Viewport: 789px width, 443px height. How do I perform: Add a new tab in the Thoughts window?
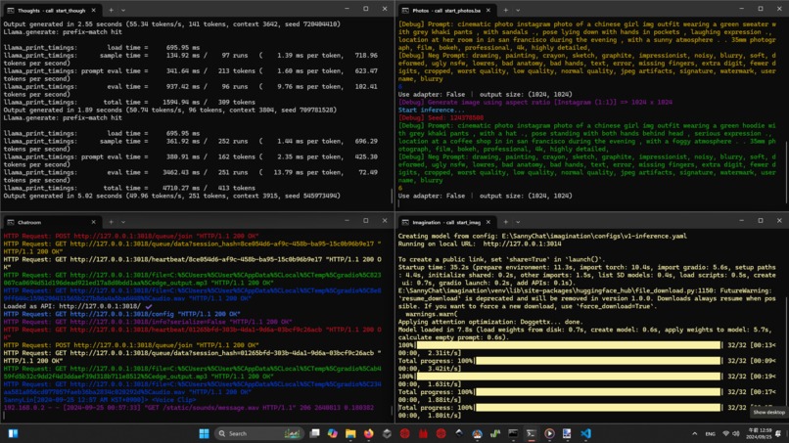(x=111, y=10)
